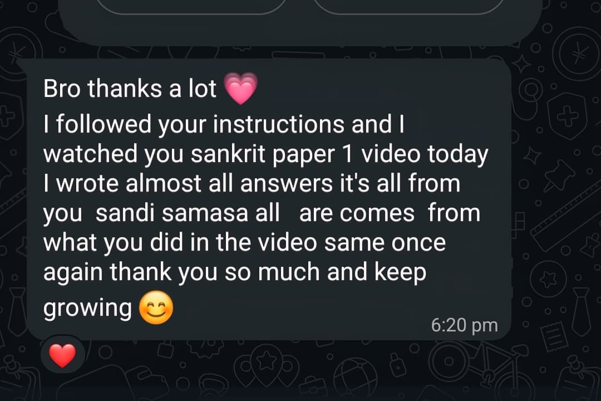
Task: Tap the pink heart emoji after "a lot"
Action: click(x=241, y=88)
